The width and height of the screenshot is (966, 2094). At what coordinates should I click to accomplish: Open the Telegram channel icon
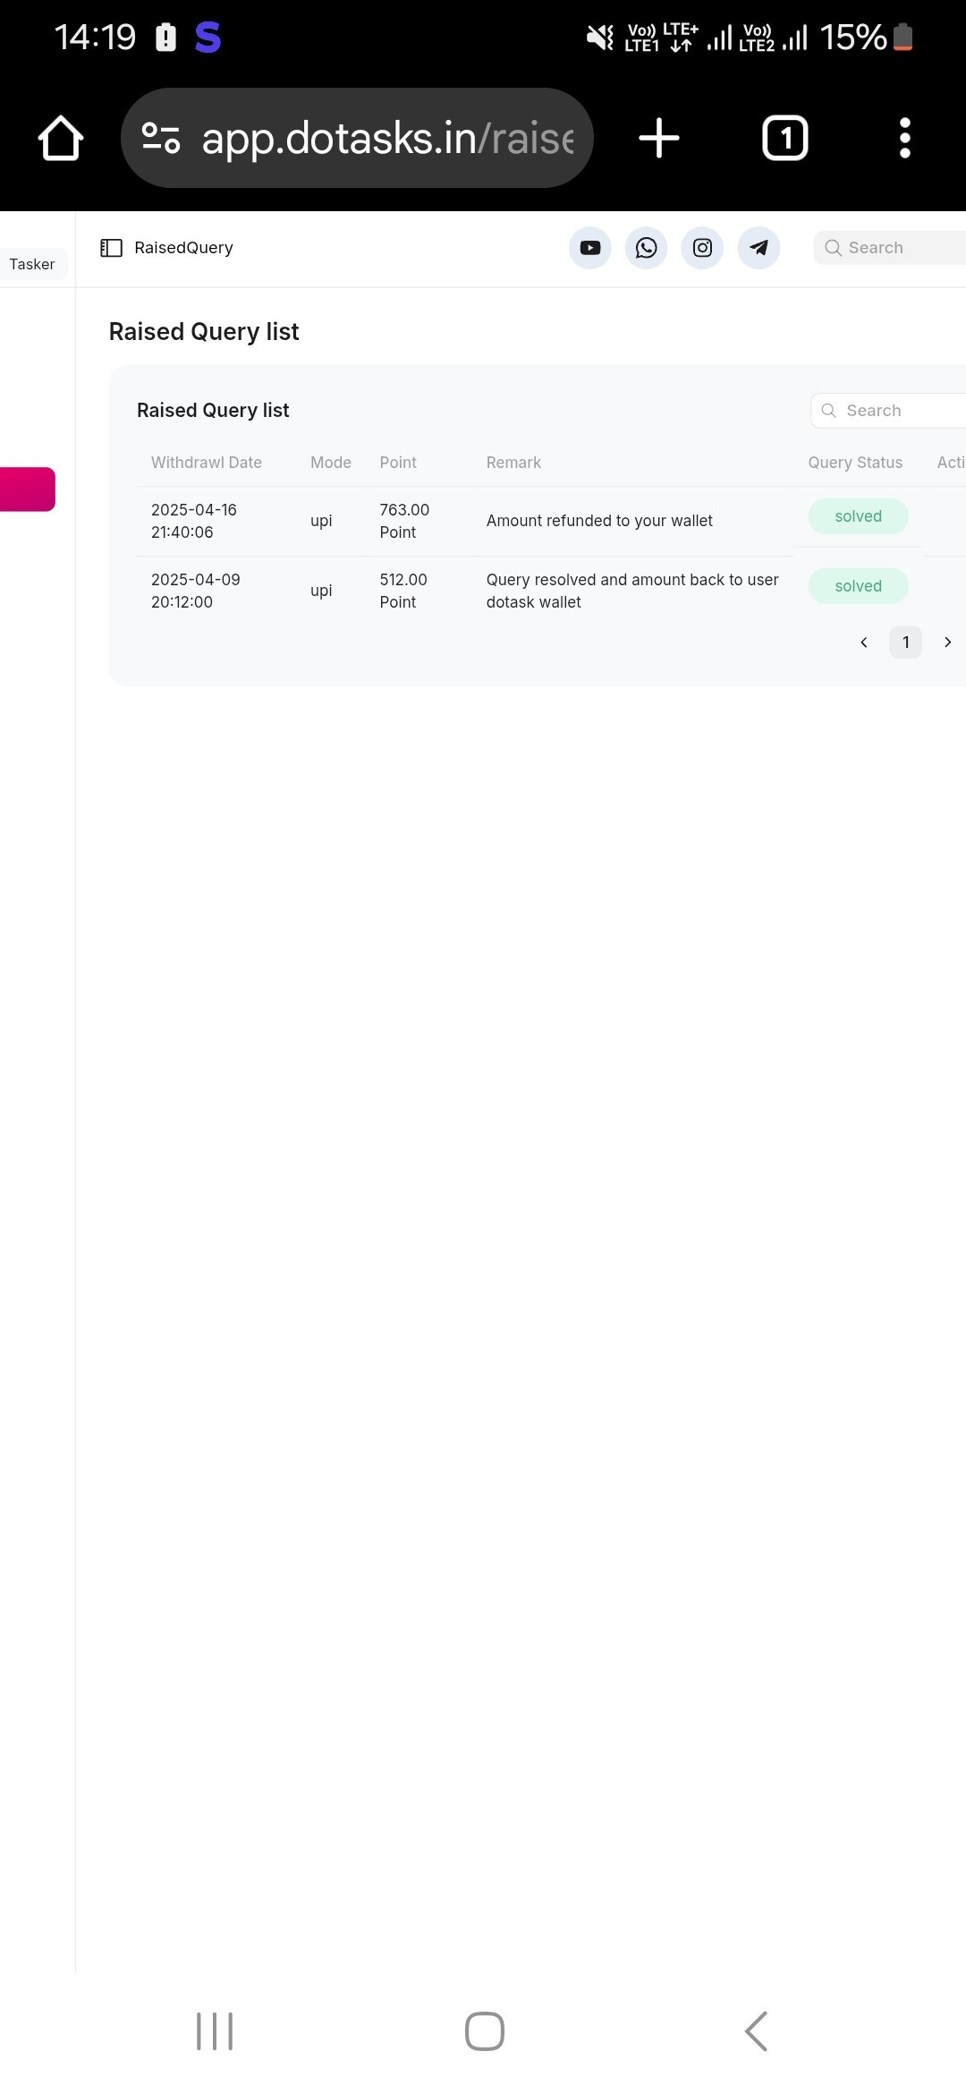[x=759, y=248]
